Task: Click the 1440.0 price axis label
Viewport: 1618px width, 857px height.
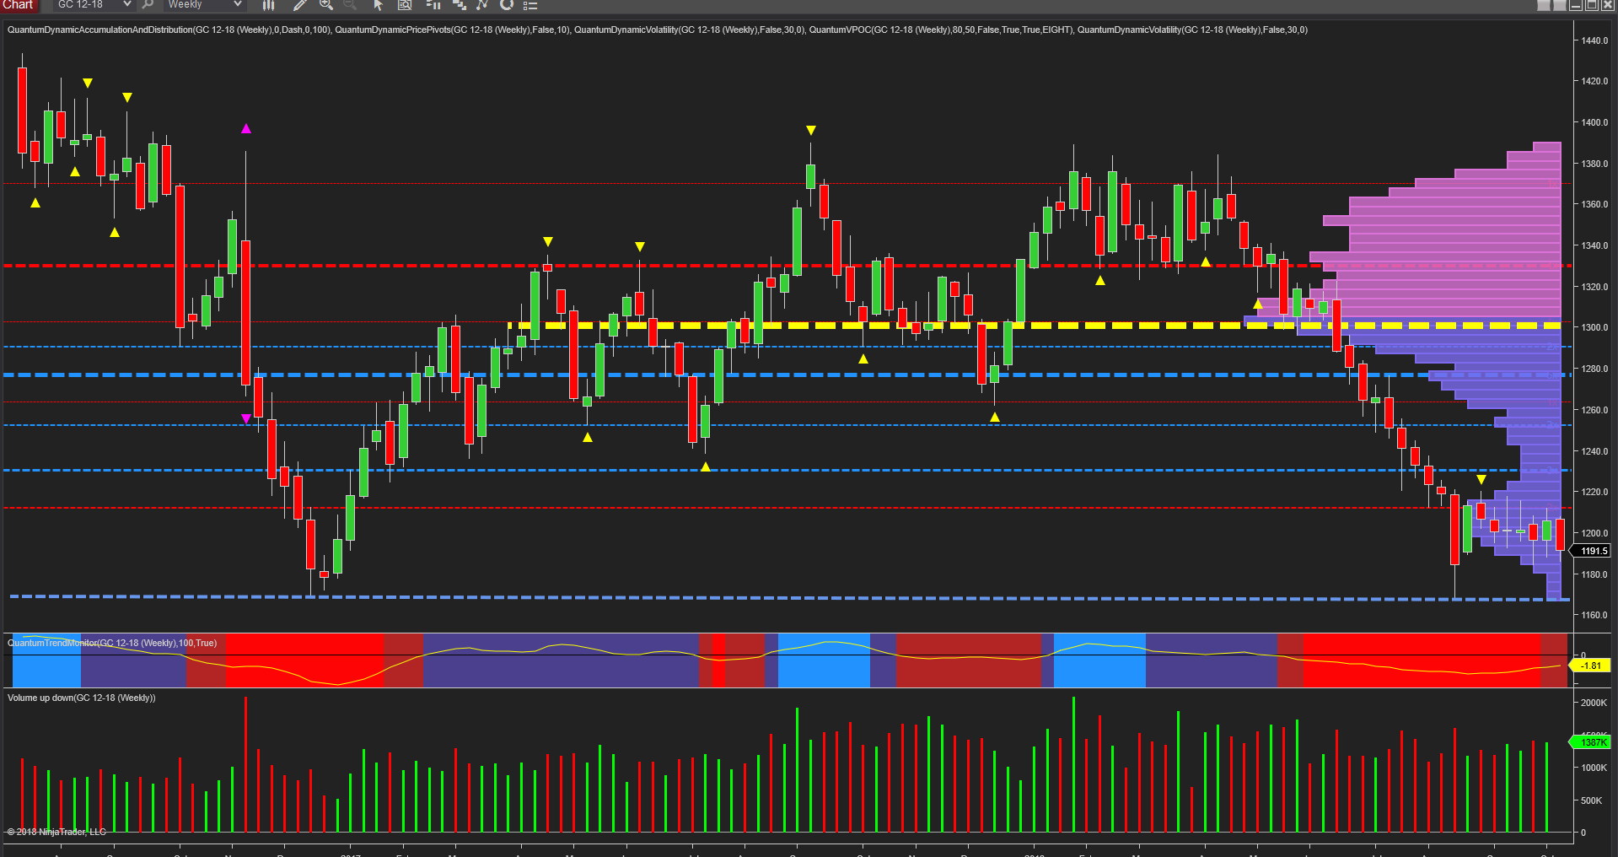Action: (1594, 40)
